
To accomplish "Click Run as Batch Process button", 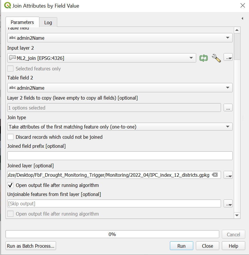I will point(31,246).
